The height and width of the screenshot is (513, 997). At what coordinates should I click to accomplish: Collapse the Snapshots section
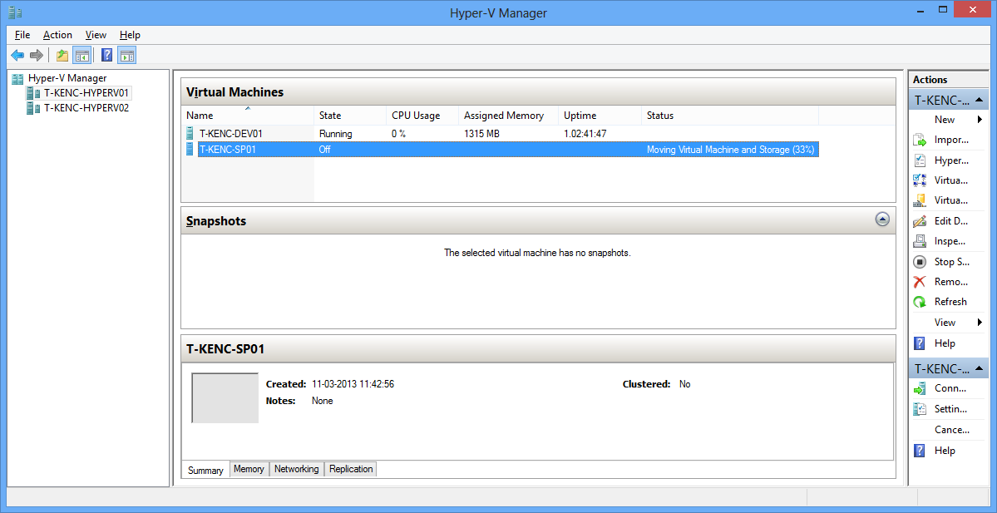[x=882, y=219]
